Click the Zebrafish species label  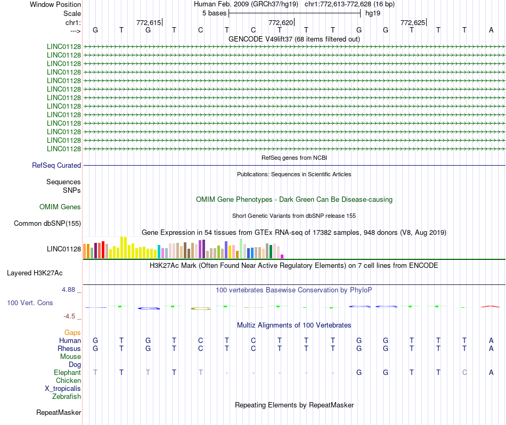coord(67,396)
